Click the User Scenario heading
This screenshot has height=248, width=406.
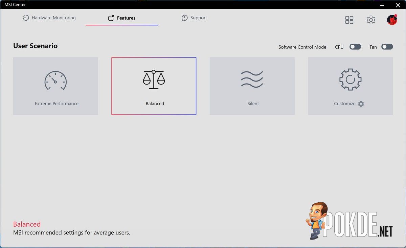click(35, 46)
